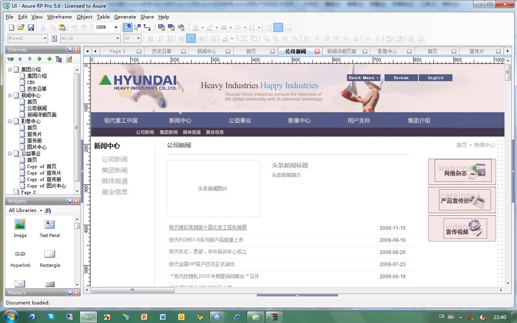Choose the Connector mode tool
Screen dimensions: 517x323
(147, 28)
